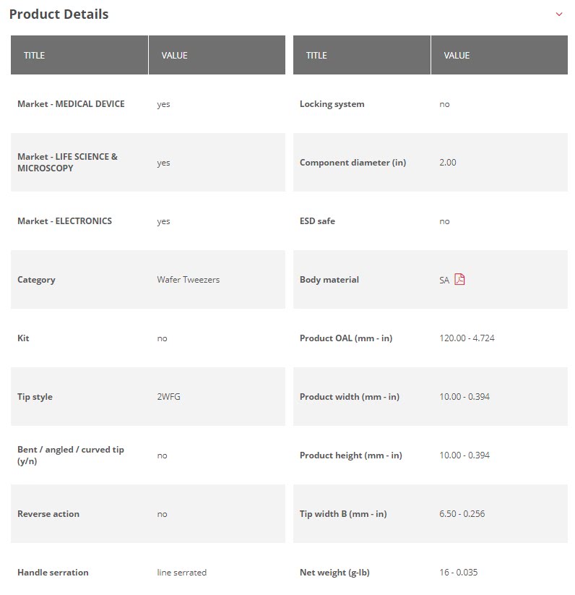Viewport: 575px width, 595px height.
Task: Select the Product OAL value 120.00 - 4.724
Action: [467, 338]
